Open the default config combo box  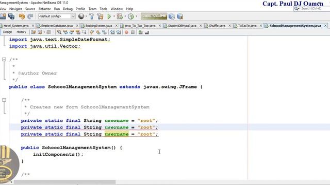pyautogui.click(x=56, y=16)
